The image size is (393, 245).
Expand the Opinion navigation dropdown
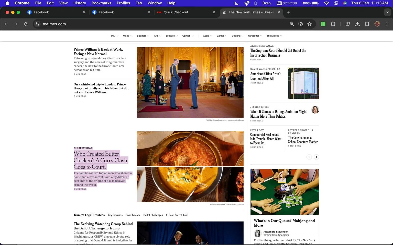188,36
